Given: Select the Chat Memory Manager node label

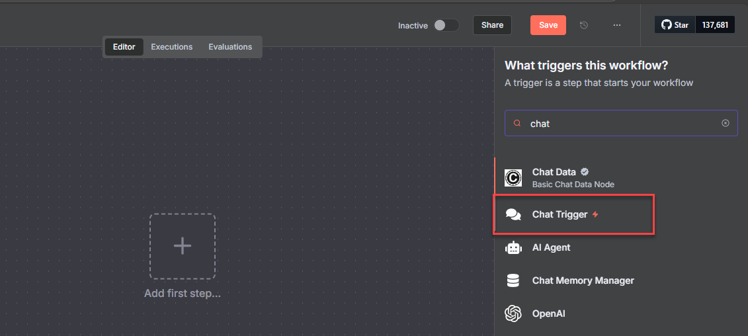Looking at the screenshot, I should point(583,280).
